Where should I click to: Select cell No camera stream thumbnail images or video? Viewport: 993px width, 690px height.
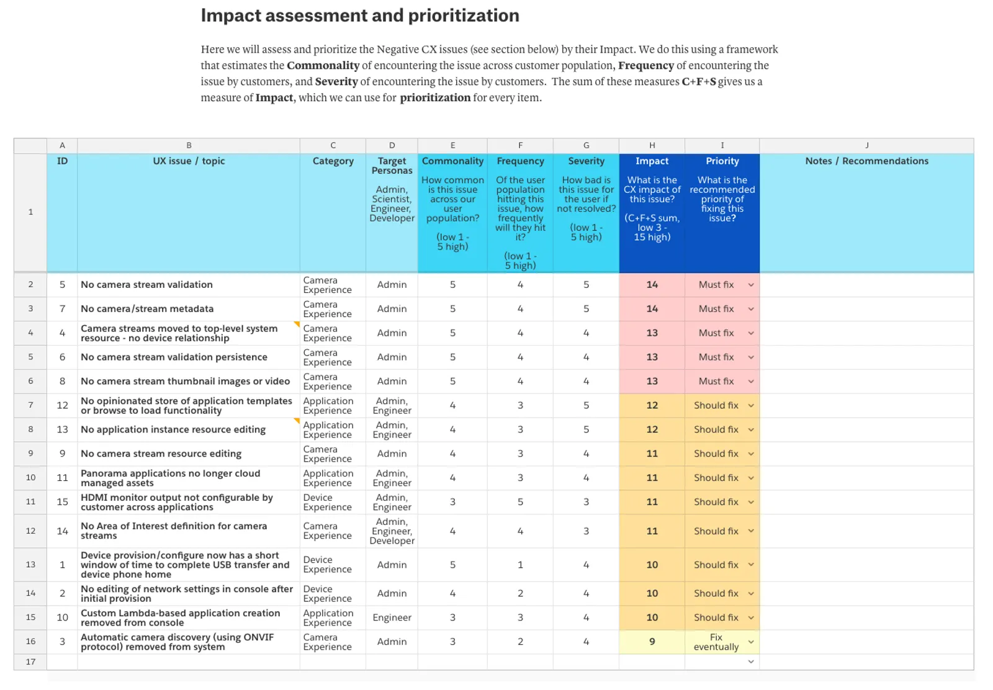[189, 382]
